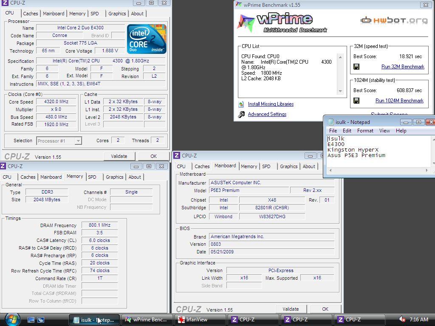Screen dimensions: 435x326
Task: Open the View menu in Notepad
Action: 384,131
